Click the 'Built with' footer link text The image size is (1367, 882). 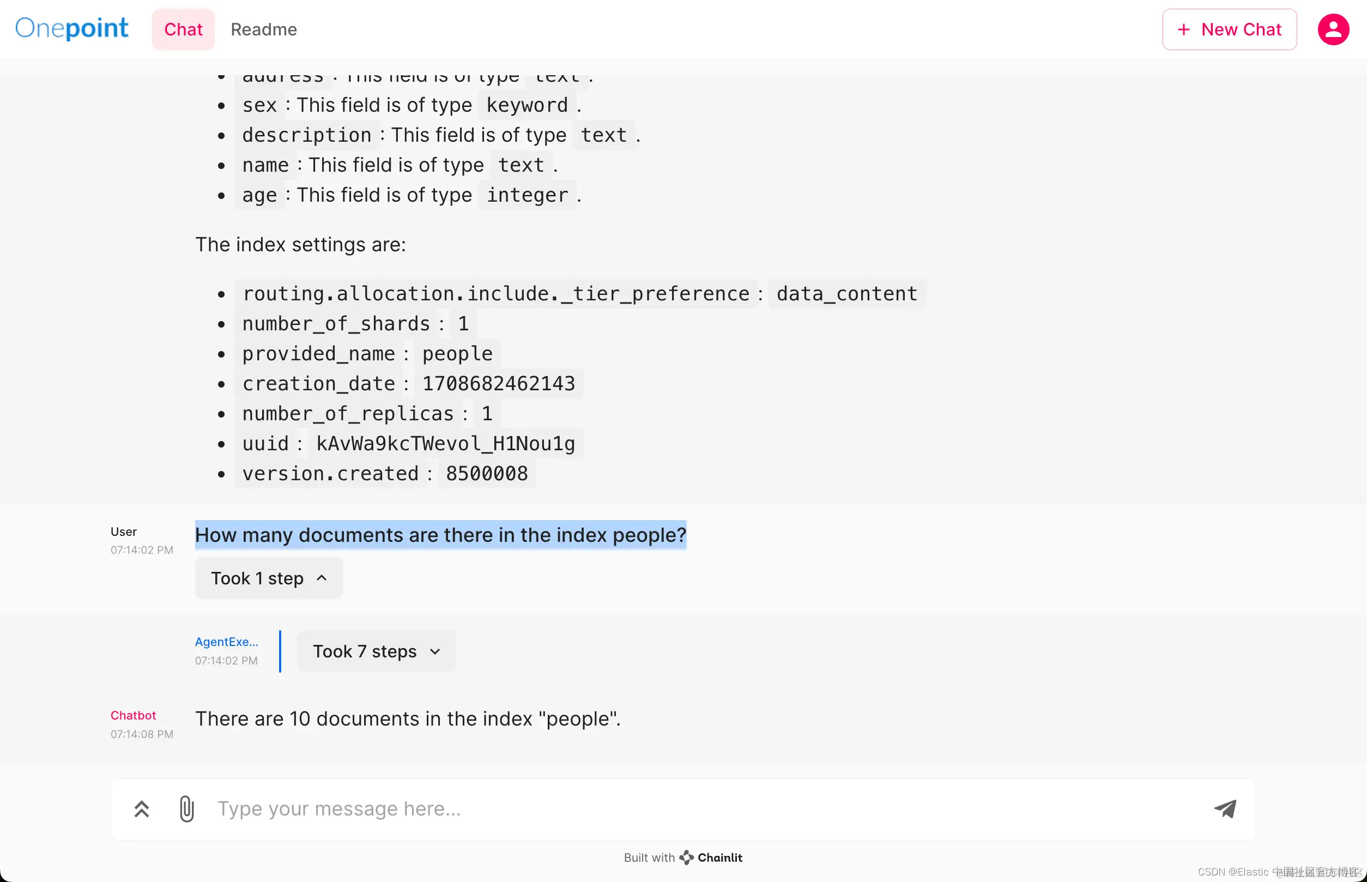coord(649,857)
